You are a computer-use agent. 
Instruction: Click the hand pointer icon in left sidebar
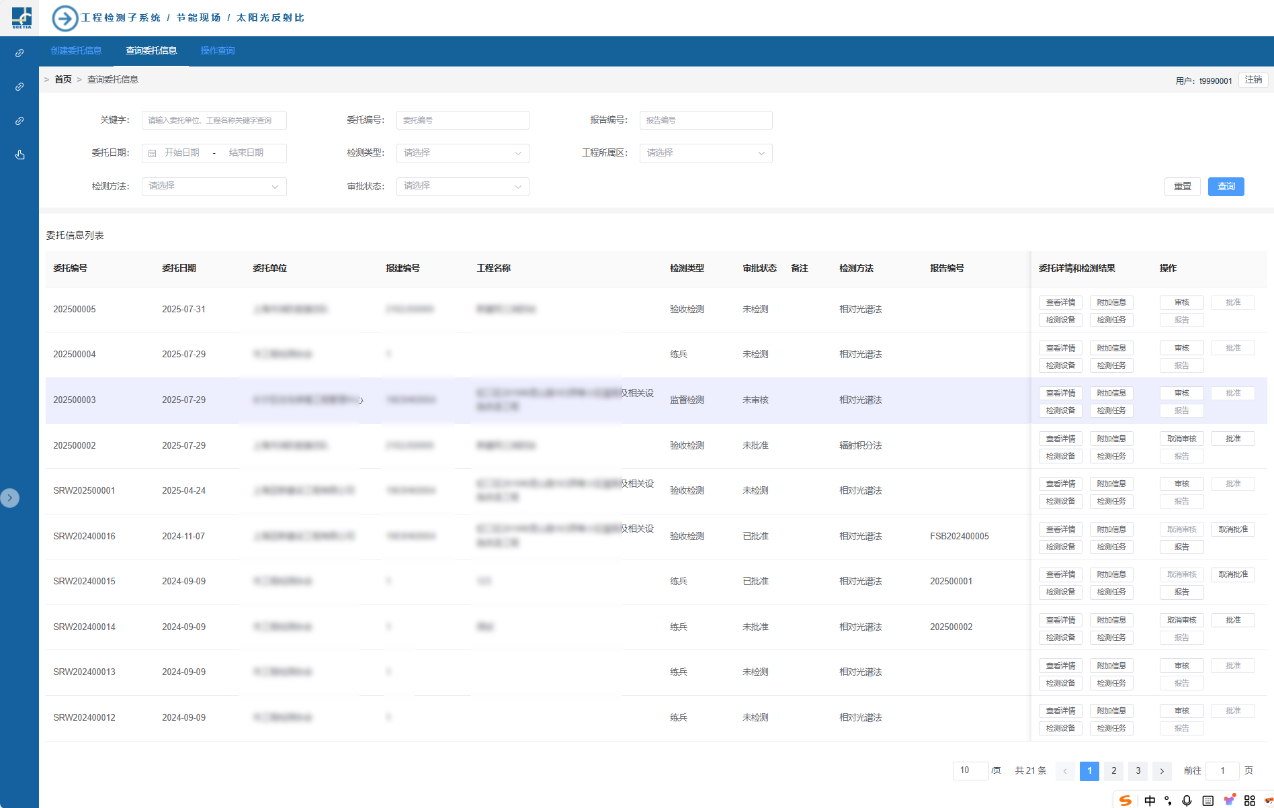pos(19,155)
